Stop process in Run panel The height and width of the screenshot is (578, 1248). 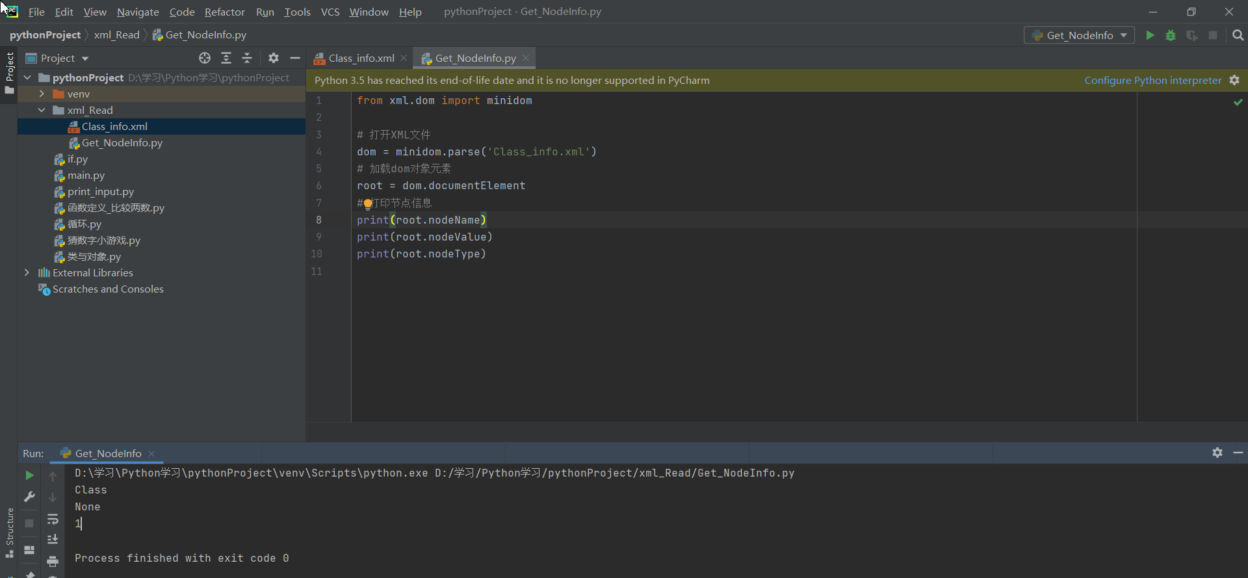29,523
